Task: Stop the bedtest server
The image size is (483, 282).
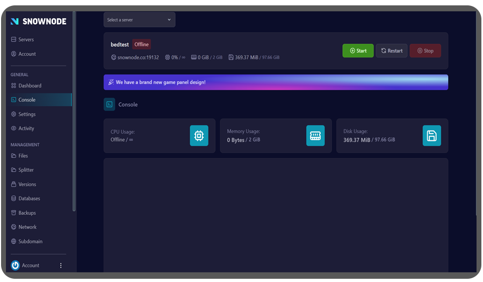Action: pos(425,51)
